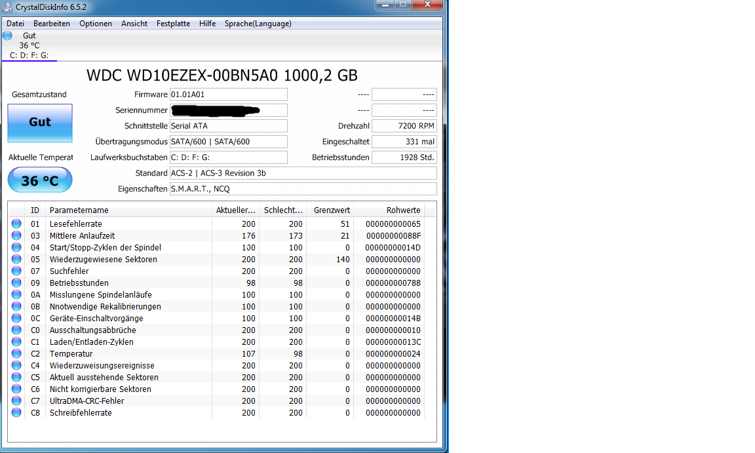Click the status icon for Wiederzugewiesene Sektoren
This screenshot has width=755, height=453.
16,259
